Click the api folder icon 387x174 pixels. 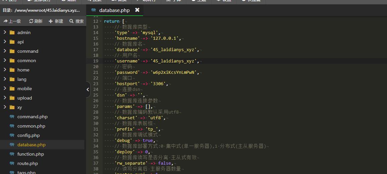coord(12,42)
